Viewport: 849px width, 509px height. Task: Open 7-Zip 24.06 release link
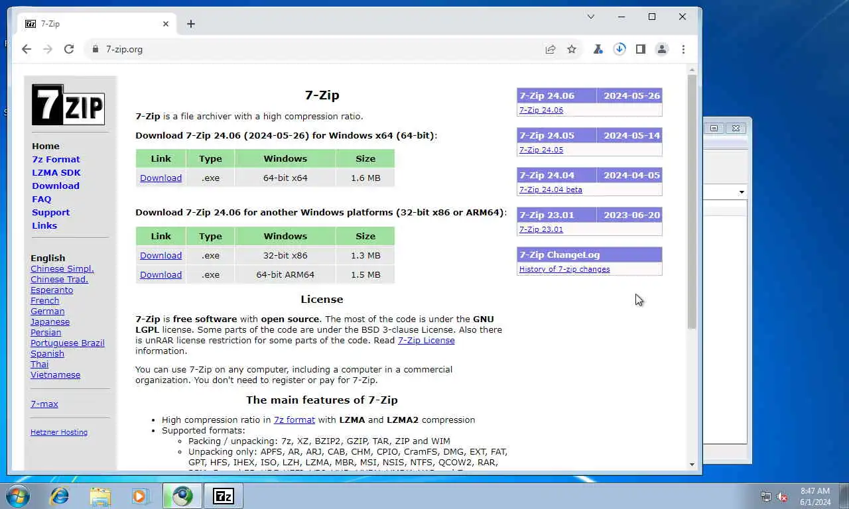coord(541,110)
